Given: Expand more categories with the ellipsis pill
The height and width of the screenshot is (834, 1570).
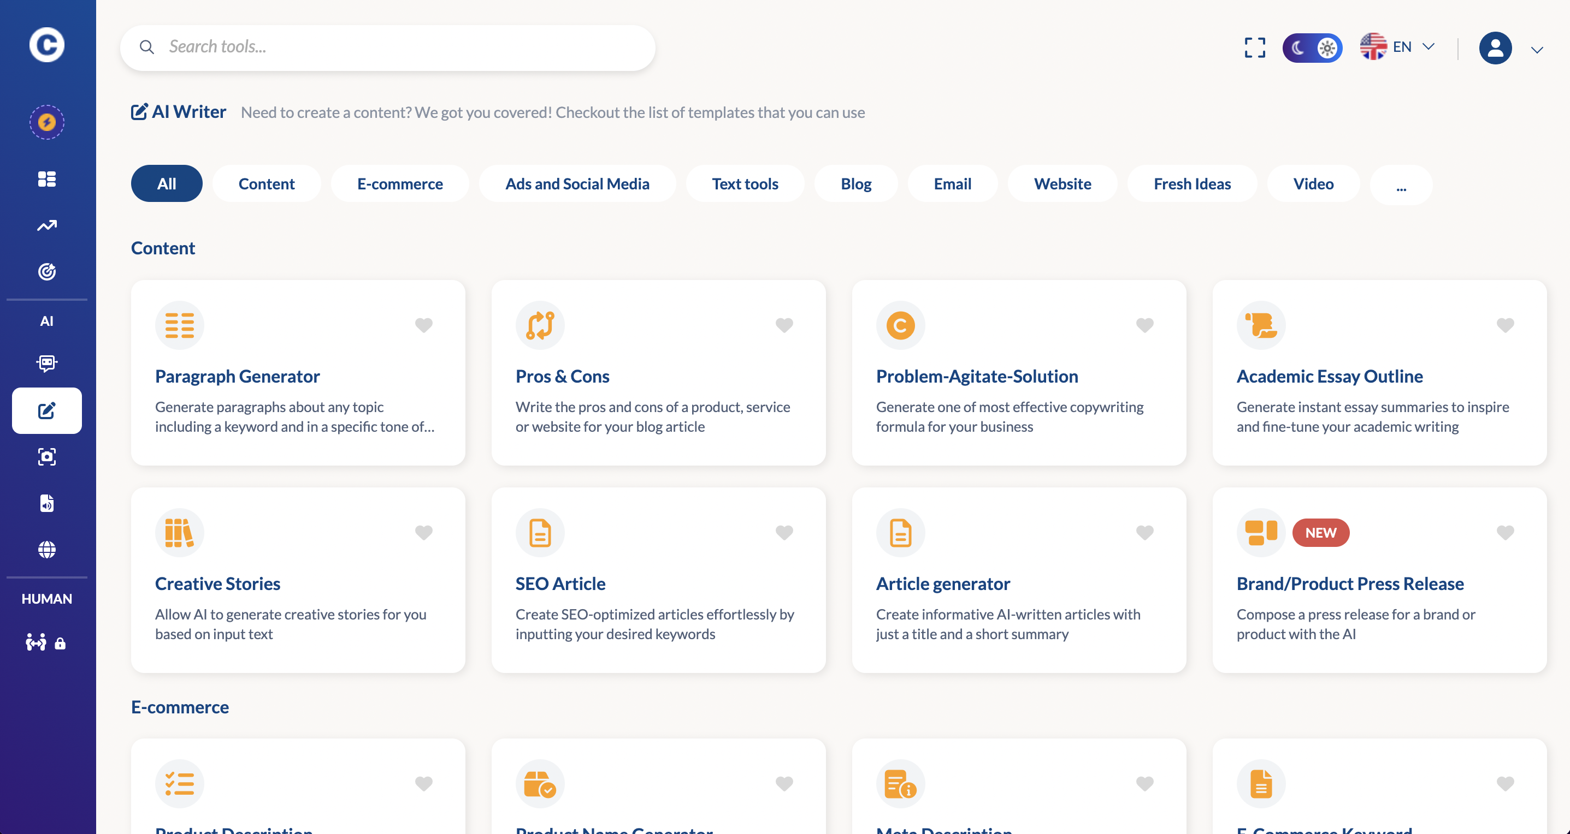Looking at the screenshot, I should pos(1401,184).
